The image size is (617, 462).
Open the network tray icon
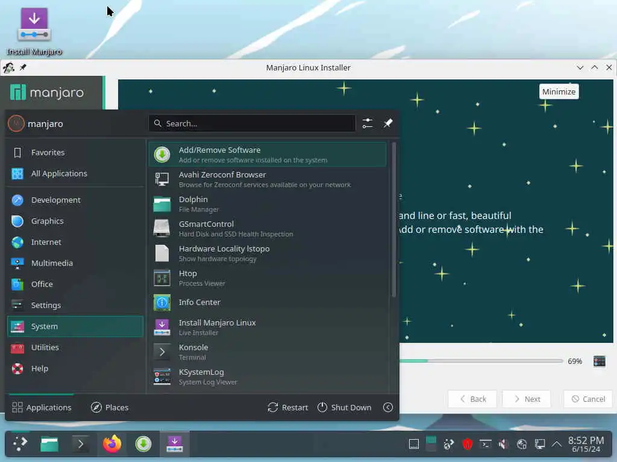click(540, 445)
